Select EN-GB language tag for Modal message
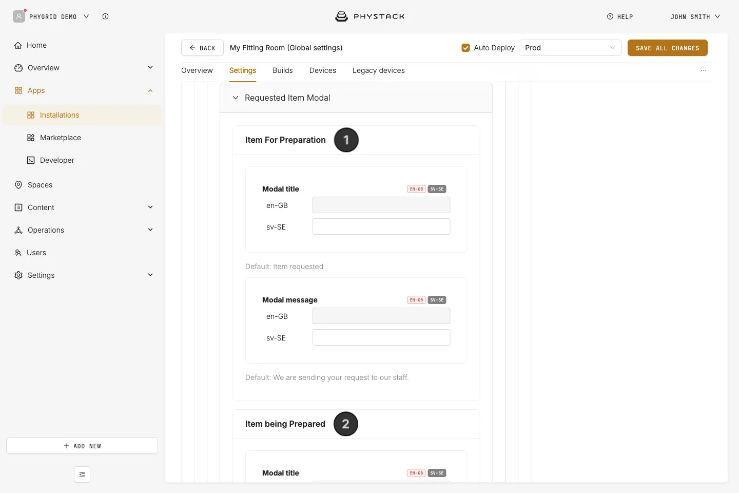This screenshot has width=739, height=493. click(416, 300)
